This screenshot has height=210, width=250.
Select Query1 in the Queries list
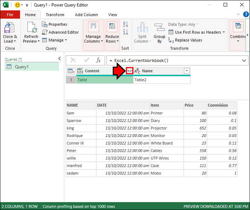tap(31, 67)
